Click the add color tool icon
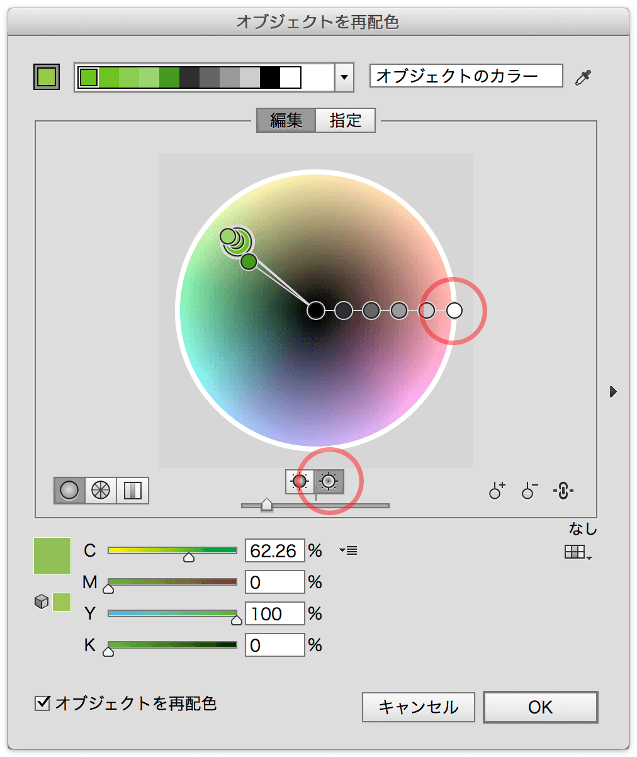Viewport: 637px width, 757px height. click(497, 491)
